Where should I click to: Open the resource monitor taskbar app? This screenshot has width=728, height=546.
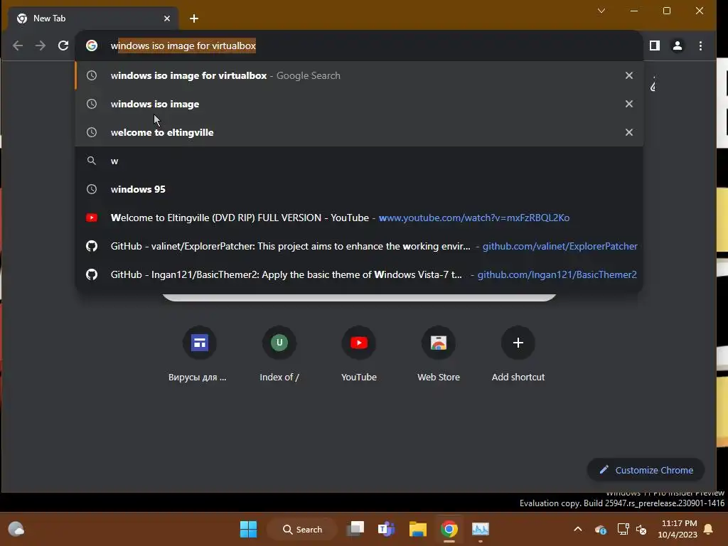(x=481, y=529)
